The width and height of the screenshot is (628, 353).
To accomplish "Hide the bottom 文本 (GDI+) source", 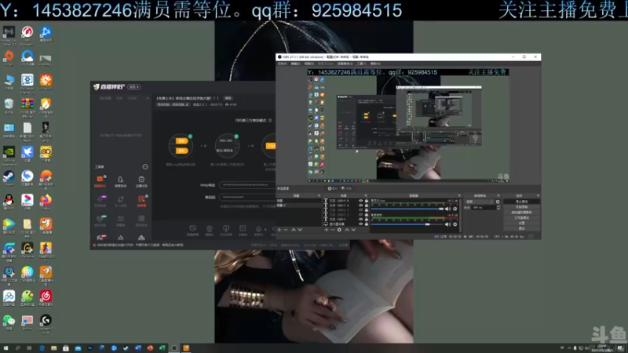I will pos(360,220).
